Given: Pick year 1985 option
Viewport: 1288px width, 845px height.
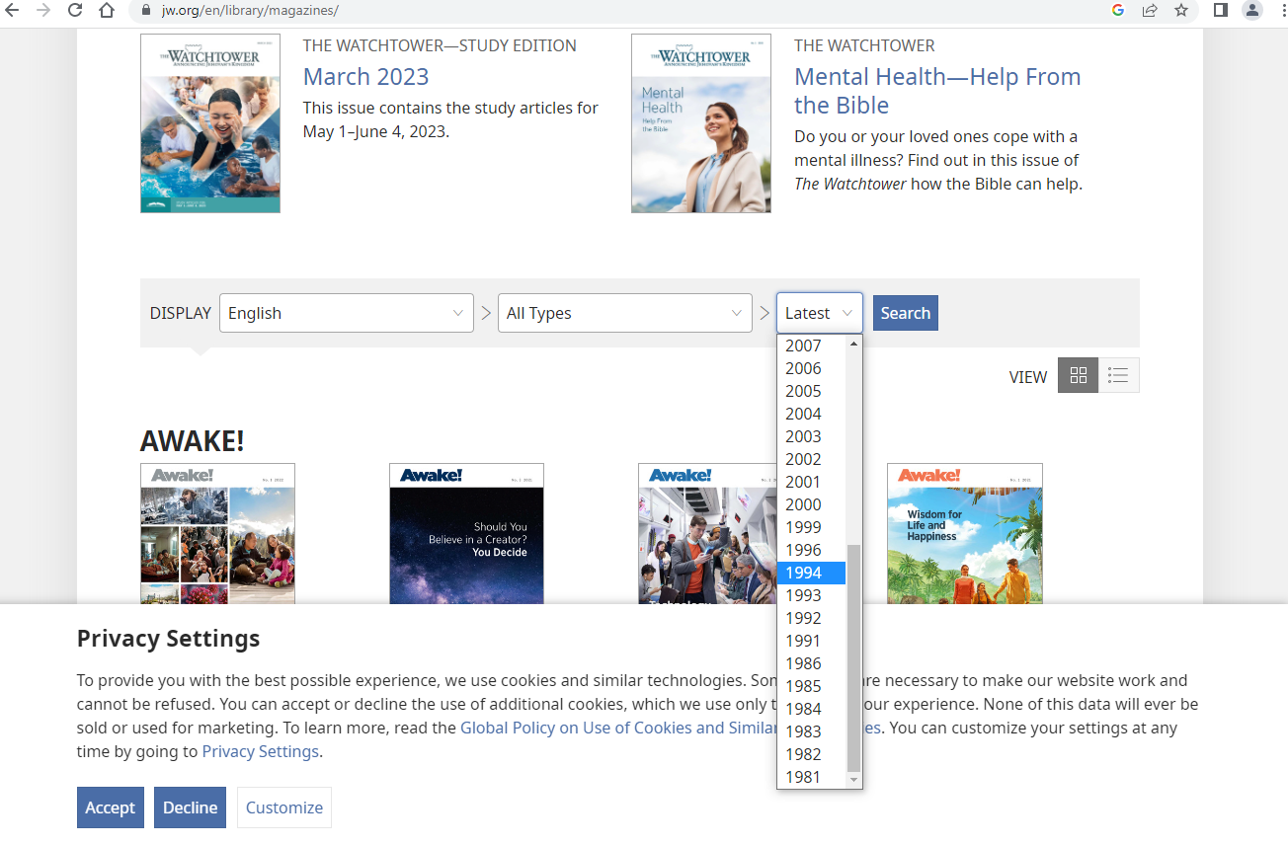Looking at the screenshot, I should 811,686.
